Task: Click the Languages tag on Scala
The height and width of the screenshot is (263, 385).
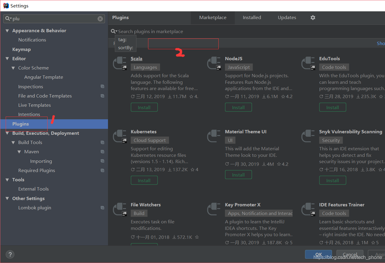Action: point(145,67)
